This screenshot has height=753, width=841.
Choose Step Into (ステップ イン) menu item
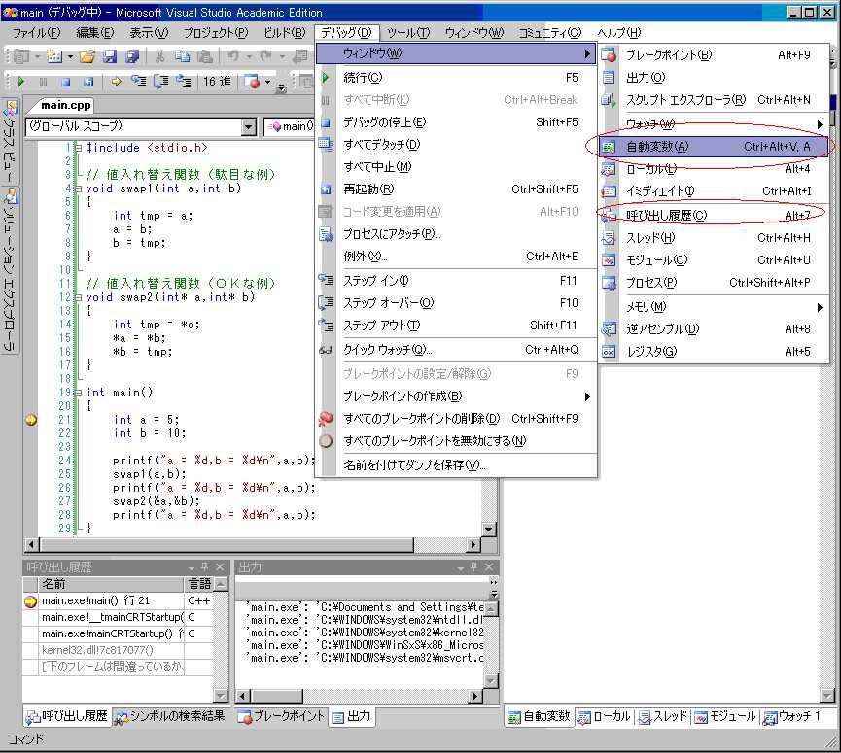click(x=456, y=280)
